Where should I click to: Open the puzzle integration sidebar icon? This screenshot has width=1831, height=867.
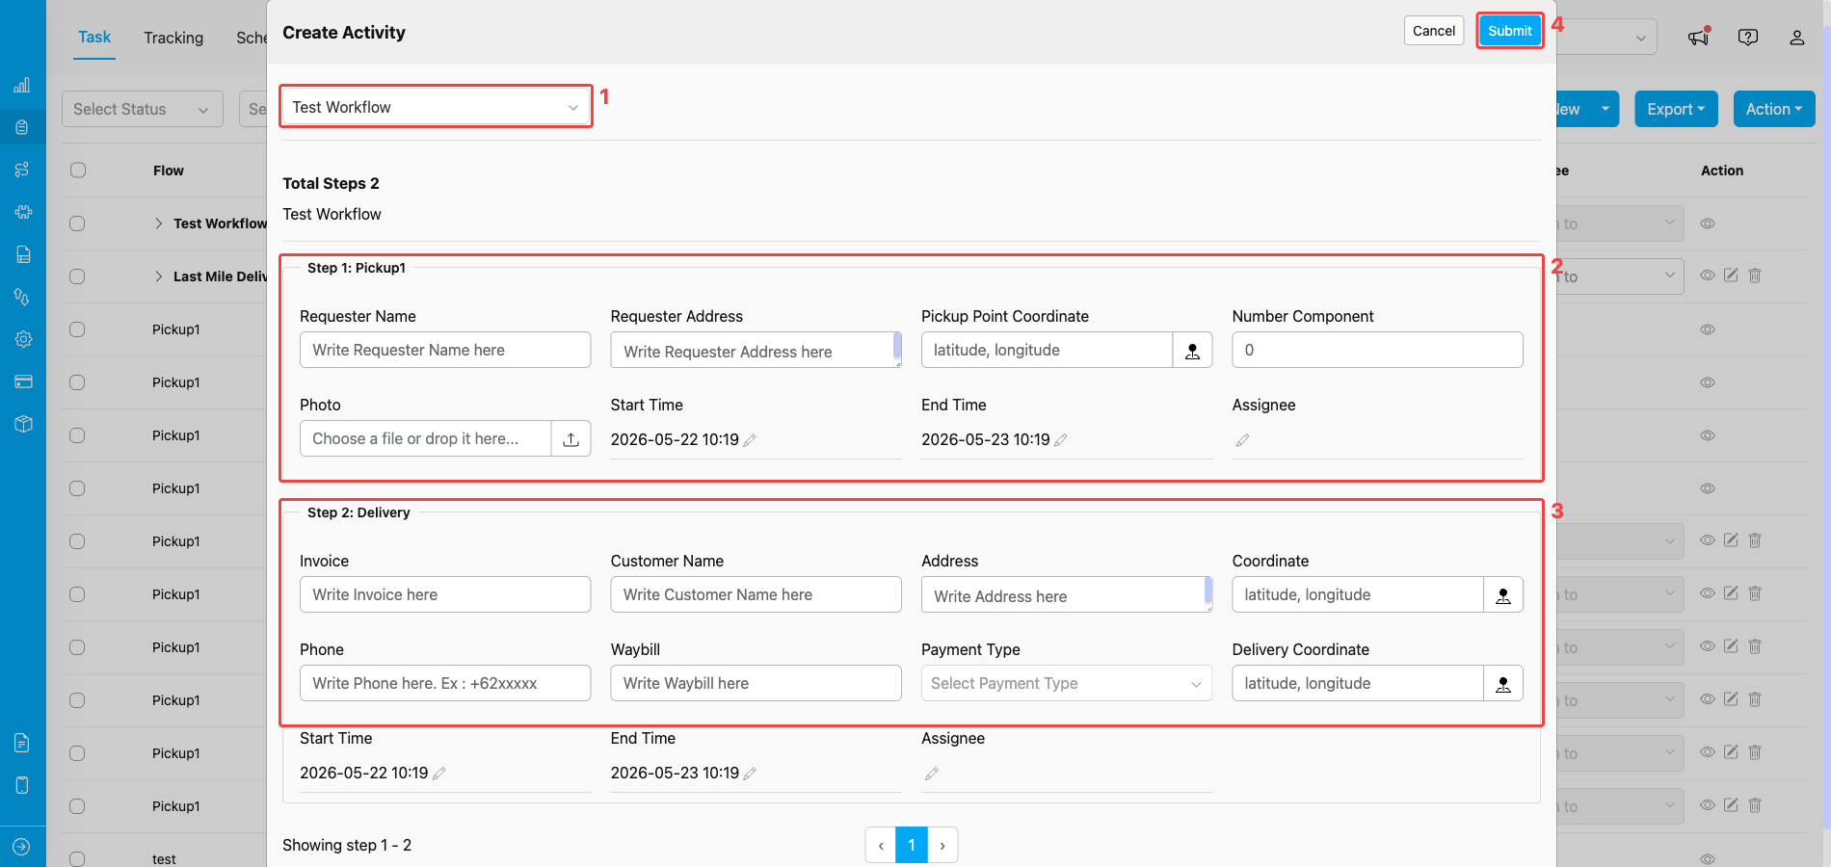[23, 212]
